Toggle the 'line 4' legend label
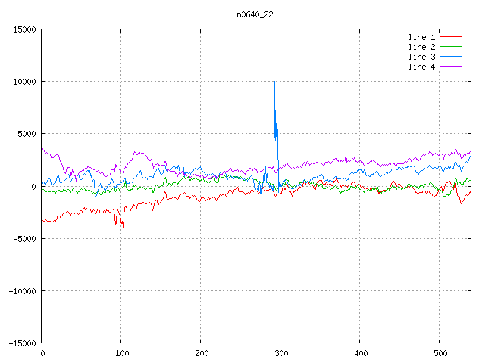 pos(422,67)
